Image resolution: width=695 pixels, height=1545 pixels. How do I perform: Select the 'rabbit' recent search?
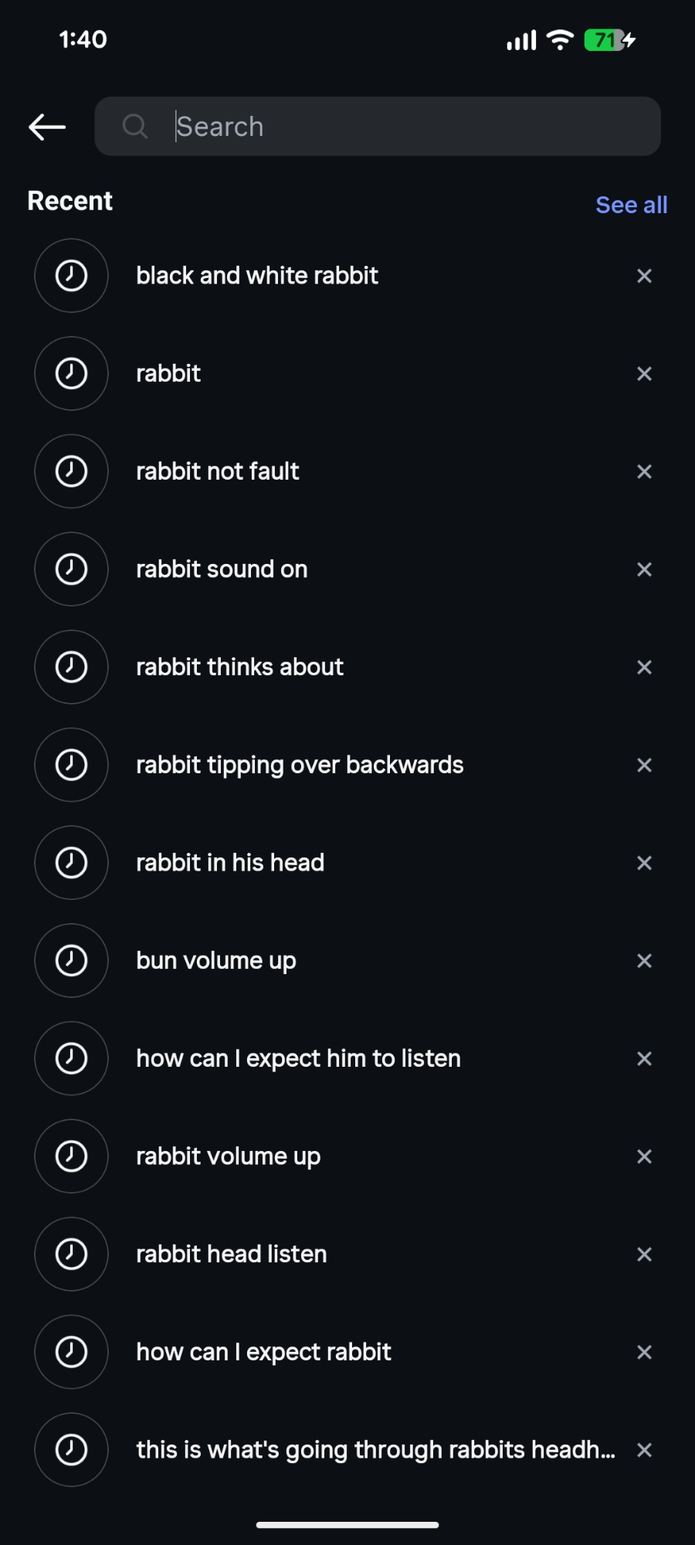point(168,373)
